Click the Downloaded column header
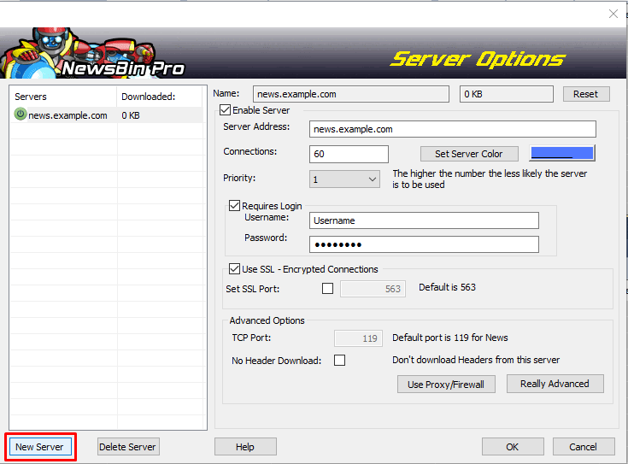The height and width of the screenshot is (464, 628). coord(160,97)
